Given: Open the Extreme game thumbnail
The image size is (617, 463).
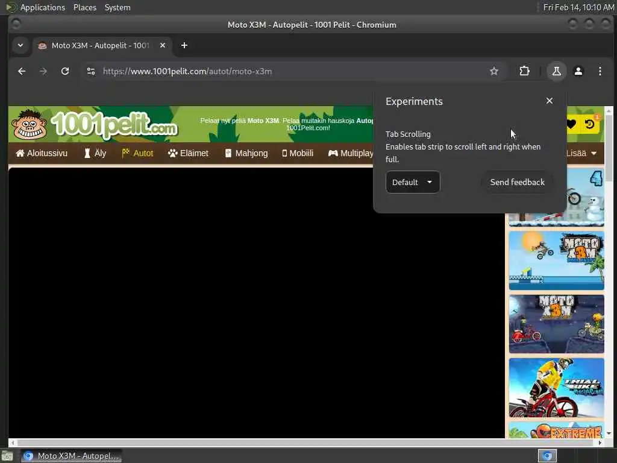Looking at the screenshot, I should click(x=556, y=430).
